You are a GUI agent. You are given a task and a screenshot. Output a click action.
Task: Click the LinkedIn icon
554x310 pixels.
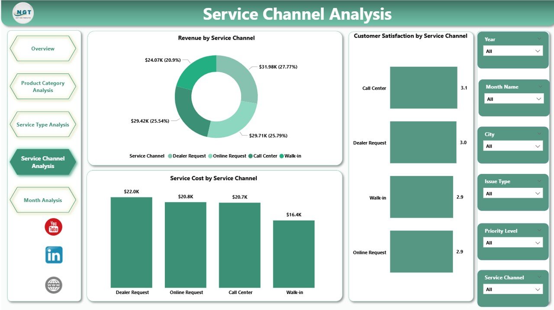53,255
